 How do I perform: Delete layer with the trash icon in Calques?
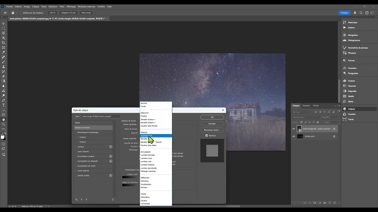pyautogui.click(x=335, y=203)
